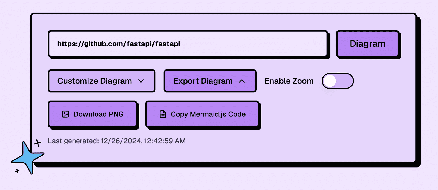Click the 12:42:59 AM generation time
Screen dimensions: 438x190
[165, 141]
